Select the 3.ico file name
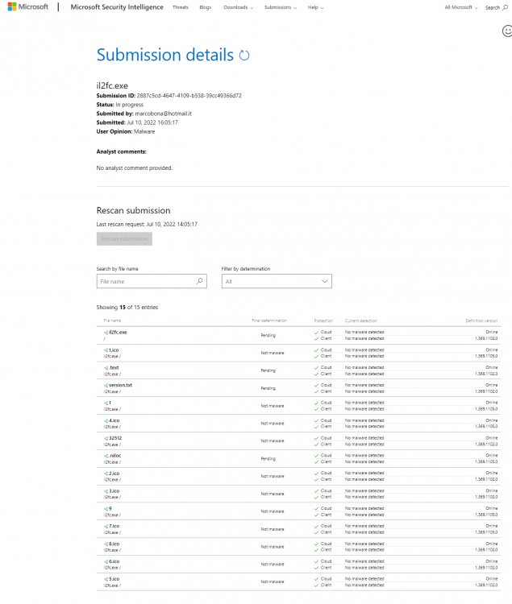This screenshot has width=512, height=604. 114,490
